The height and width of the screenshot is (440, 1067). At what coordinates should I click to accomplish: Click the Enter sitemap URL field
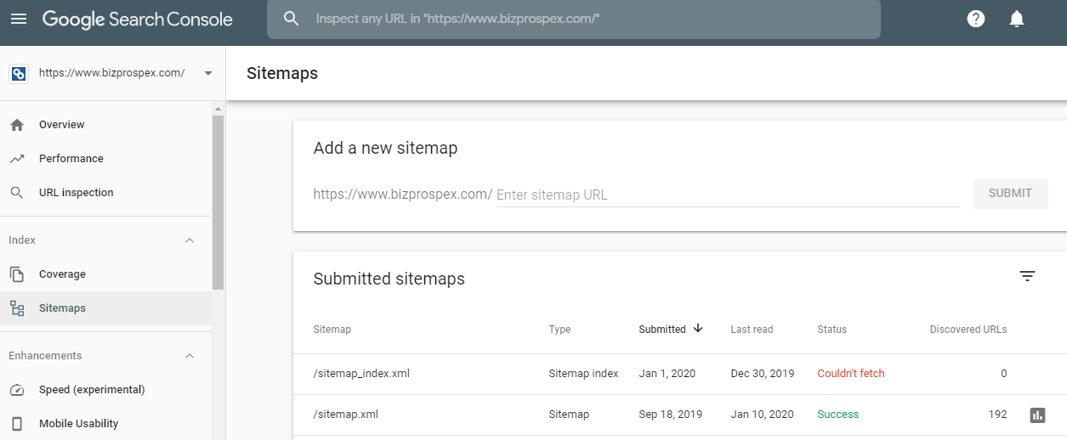click(x=727, y=195)
